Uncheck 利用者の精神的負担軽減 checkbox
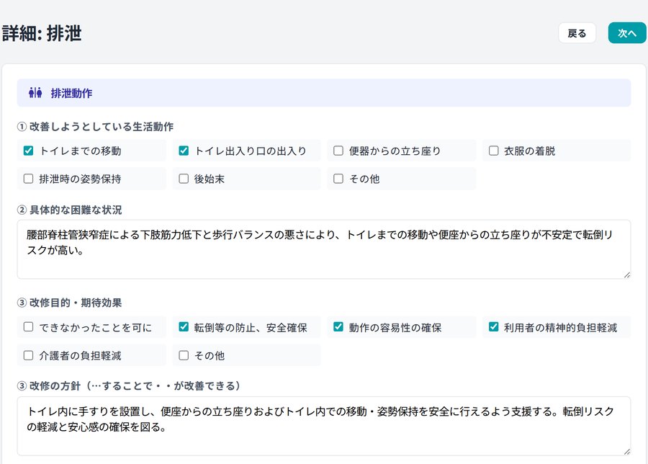 [x=493, y=327]
